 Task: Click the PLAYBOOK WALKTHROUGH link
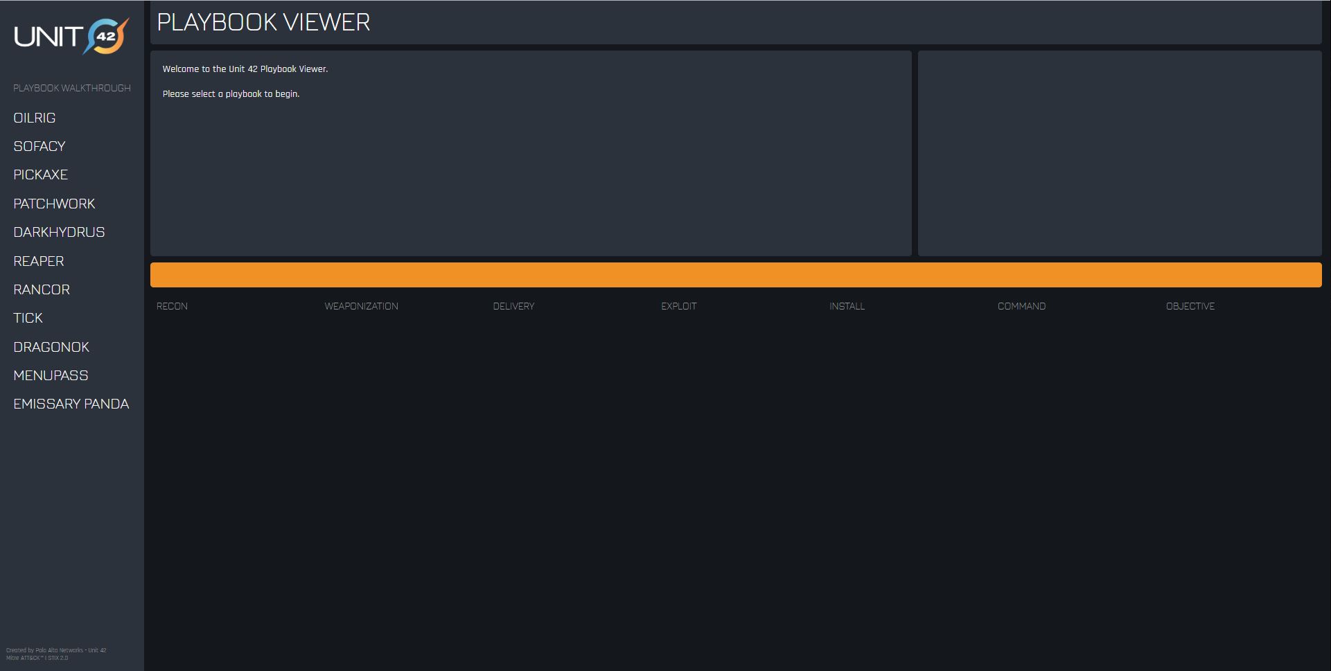(x=72, y=88)
